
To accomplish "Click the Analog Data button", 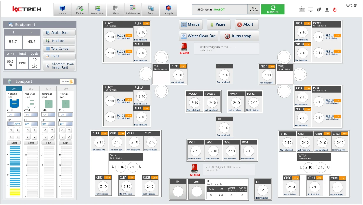I will [59, 33].
